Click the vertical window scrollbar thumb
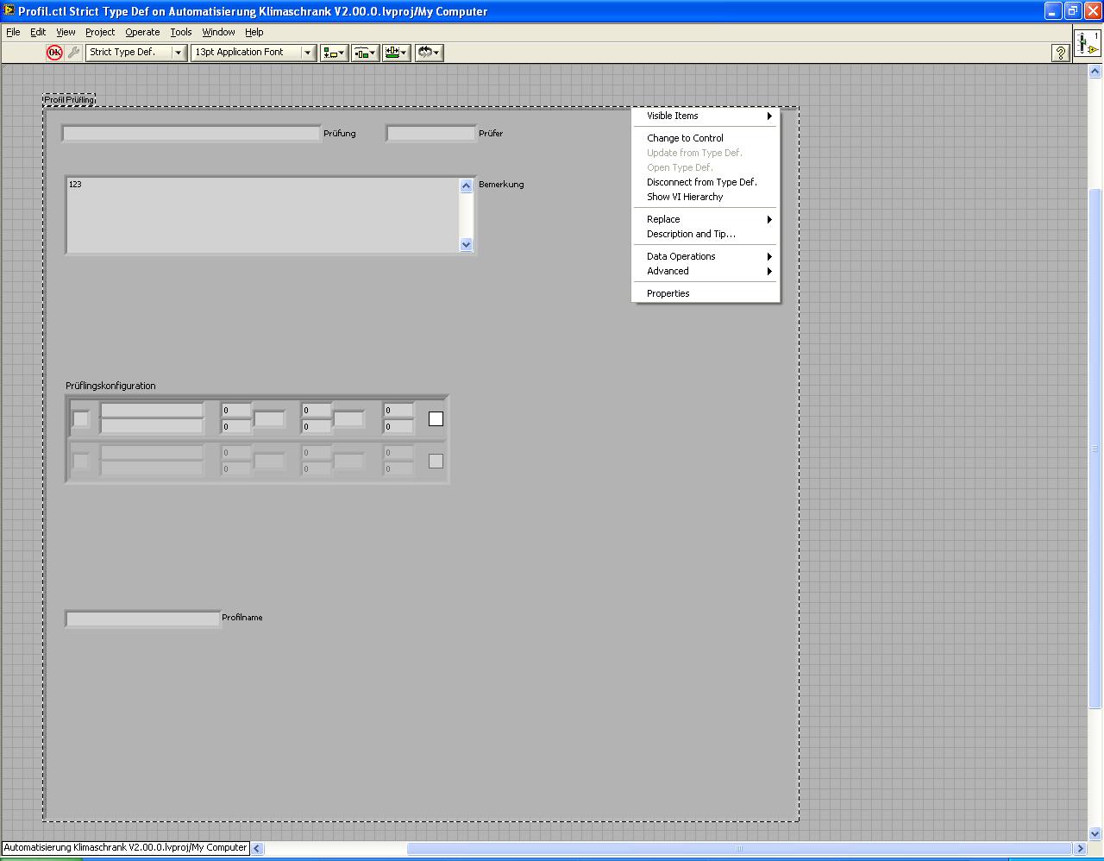 pos(1095,449)
